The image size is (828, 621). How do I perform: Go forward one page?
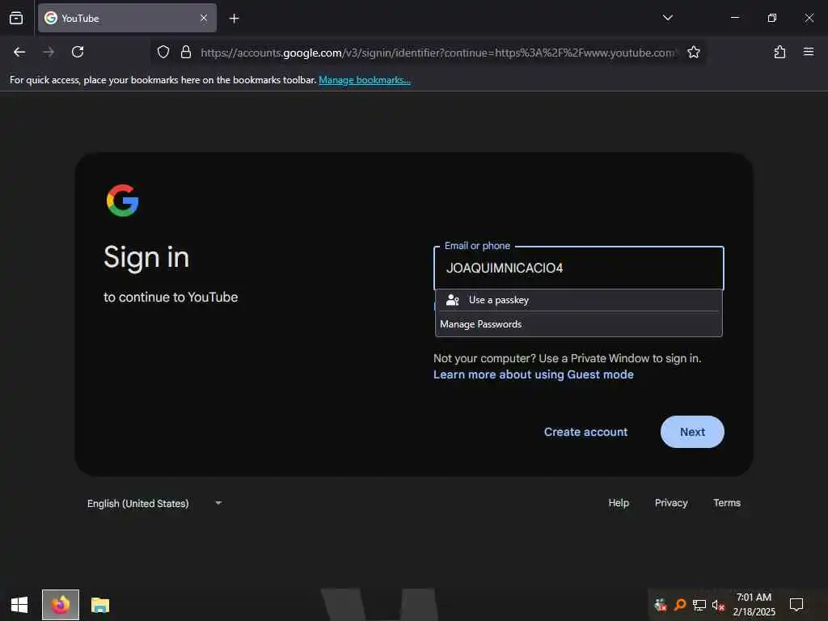(x=49, y=52)
